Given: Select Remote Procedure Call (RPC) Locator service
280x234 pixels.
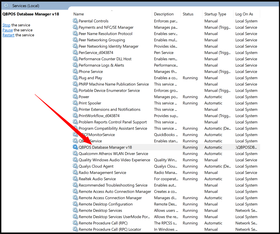Looking at the screenshot, I should [110, 229].
